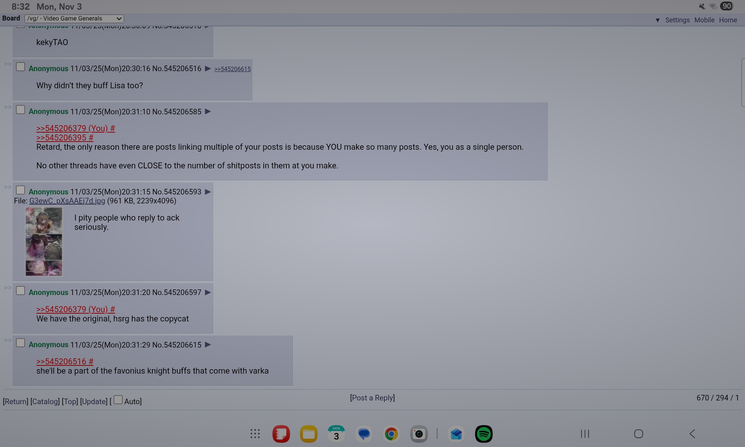Image resolution: width=745 pixels, height=447 pixels.
Task: Open file link G3ewC_pXsAAEj7d.jpg
Action: coord(67,201)
